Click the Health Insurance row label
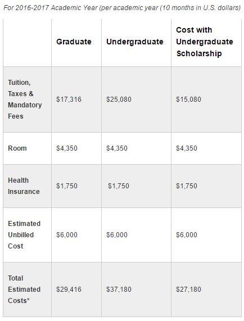The width and height of the screenshot is (244, 321). 24,186
